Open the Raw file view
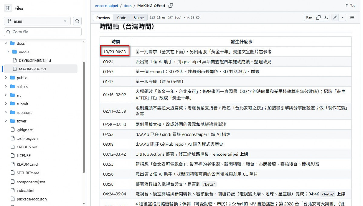 (309, 17)
